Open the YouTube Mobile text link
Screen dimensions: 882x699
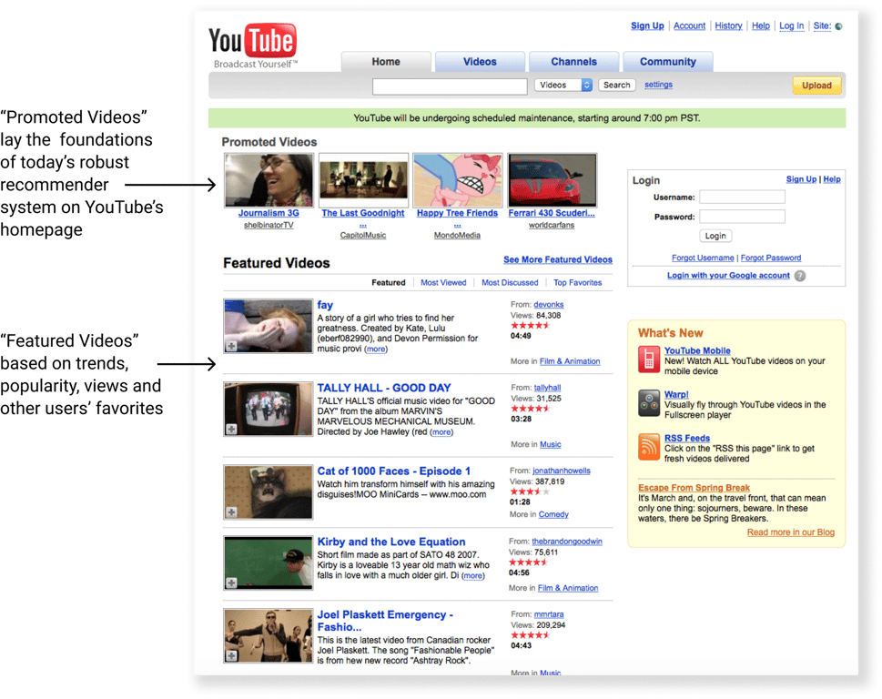[x=697, y=351]
